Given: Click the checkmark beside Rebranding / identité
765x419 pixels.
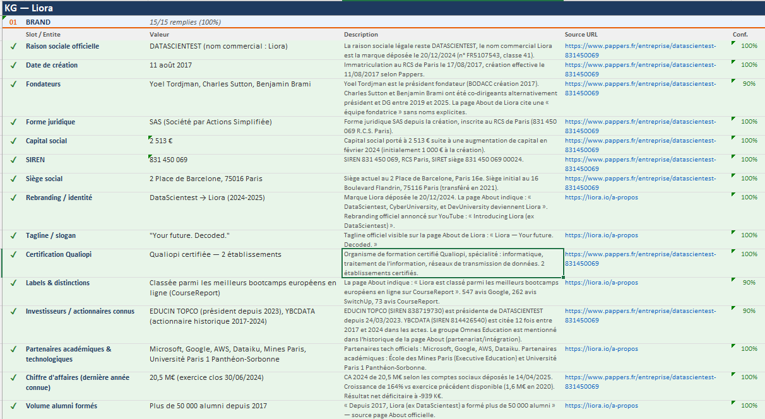Looking at the screenshot, I should point(13,198).
